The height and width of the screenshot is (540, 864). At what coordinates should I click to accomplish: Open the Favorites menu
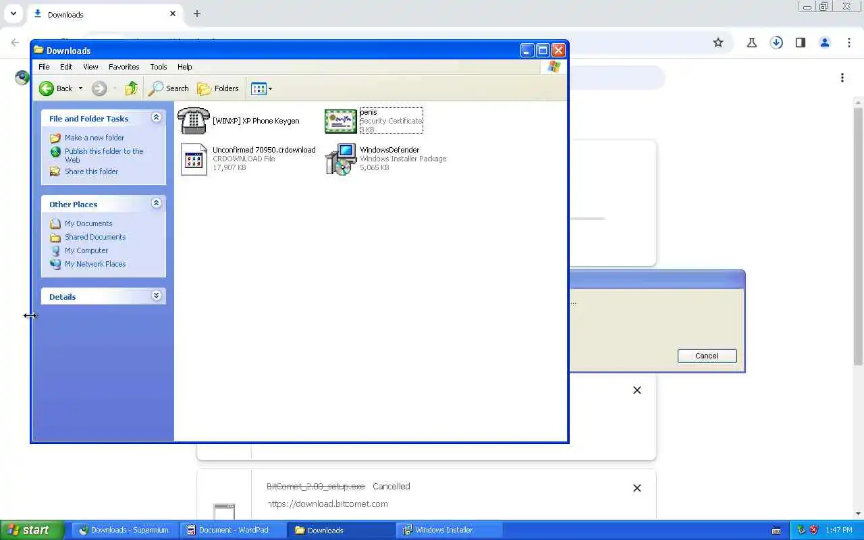pos(124,67)
